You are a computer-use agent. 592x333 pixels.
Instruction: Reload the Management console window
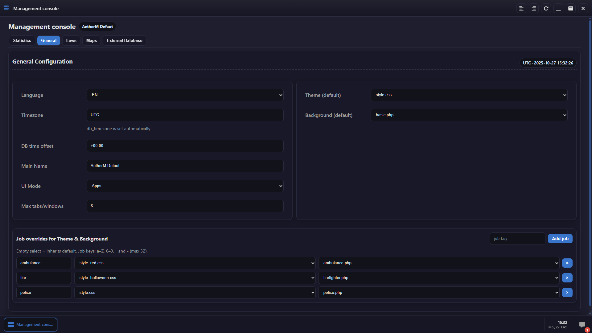546,8
